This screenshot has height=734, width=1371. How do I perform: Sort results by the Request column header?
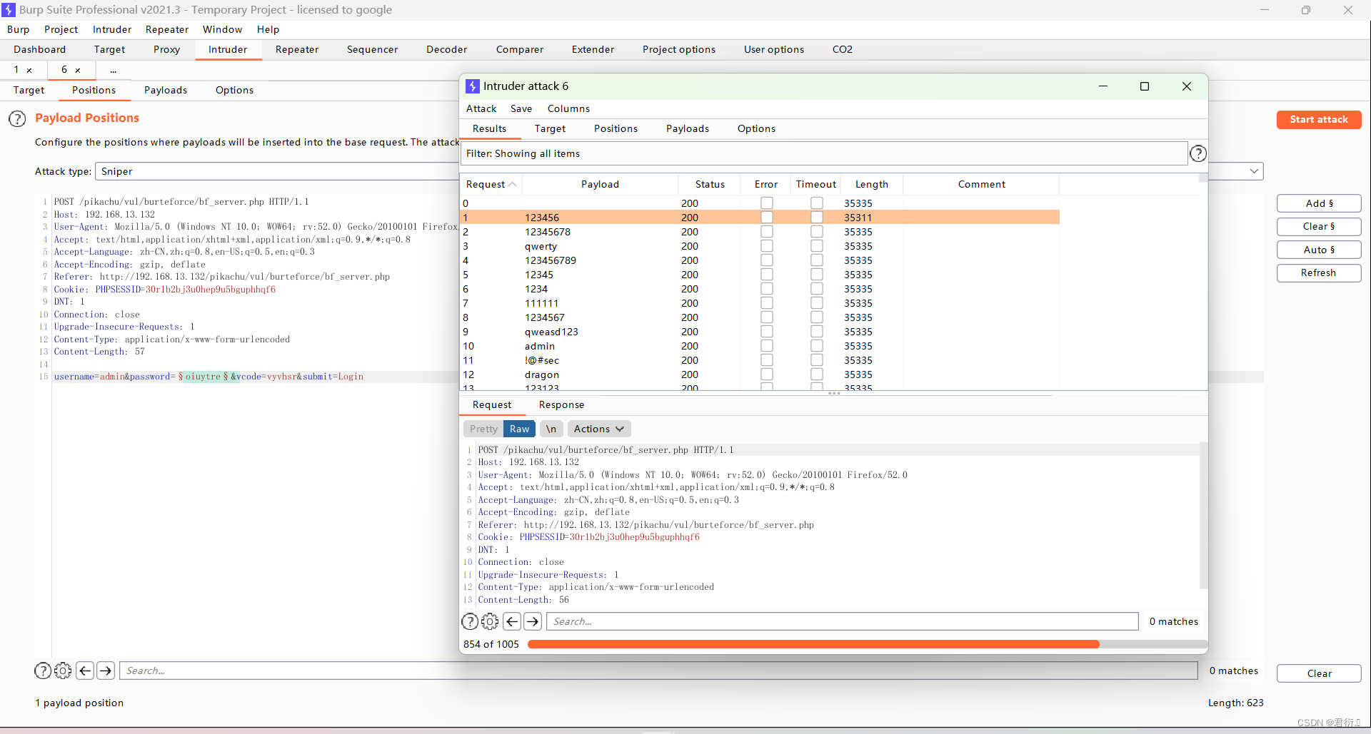pos(491,184)
